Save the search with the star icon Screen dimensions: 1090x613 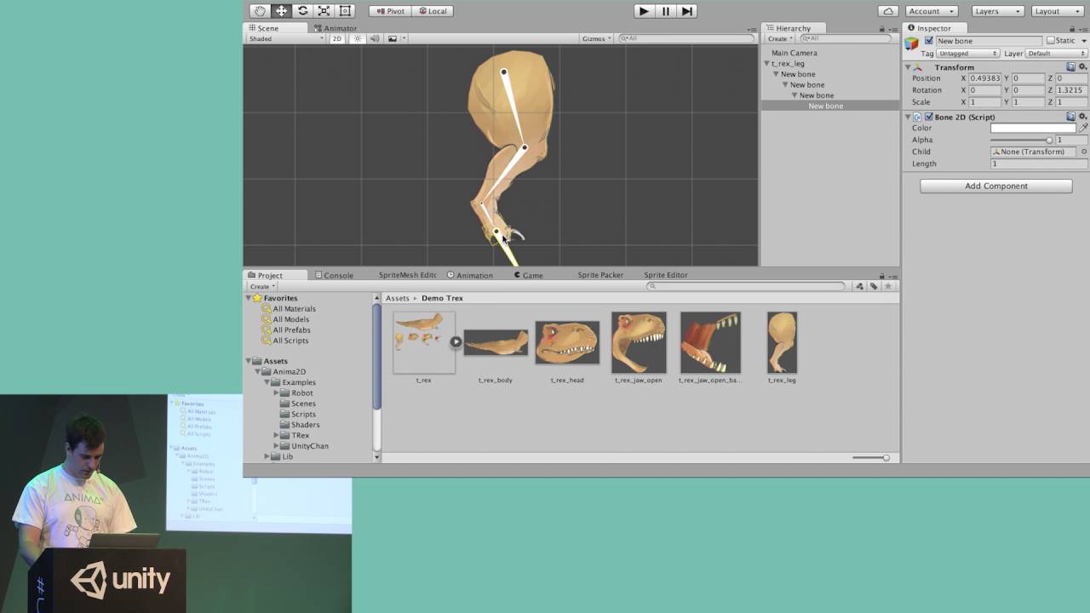[888, 286]
